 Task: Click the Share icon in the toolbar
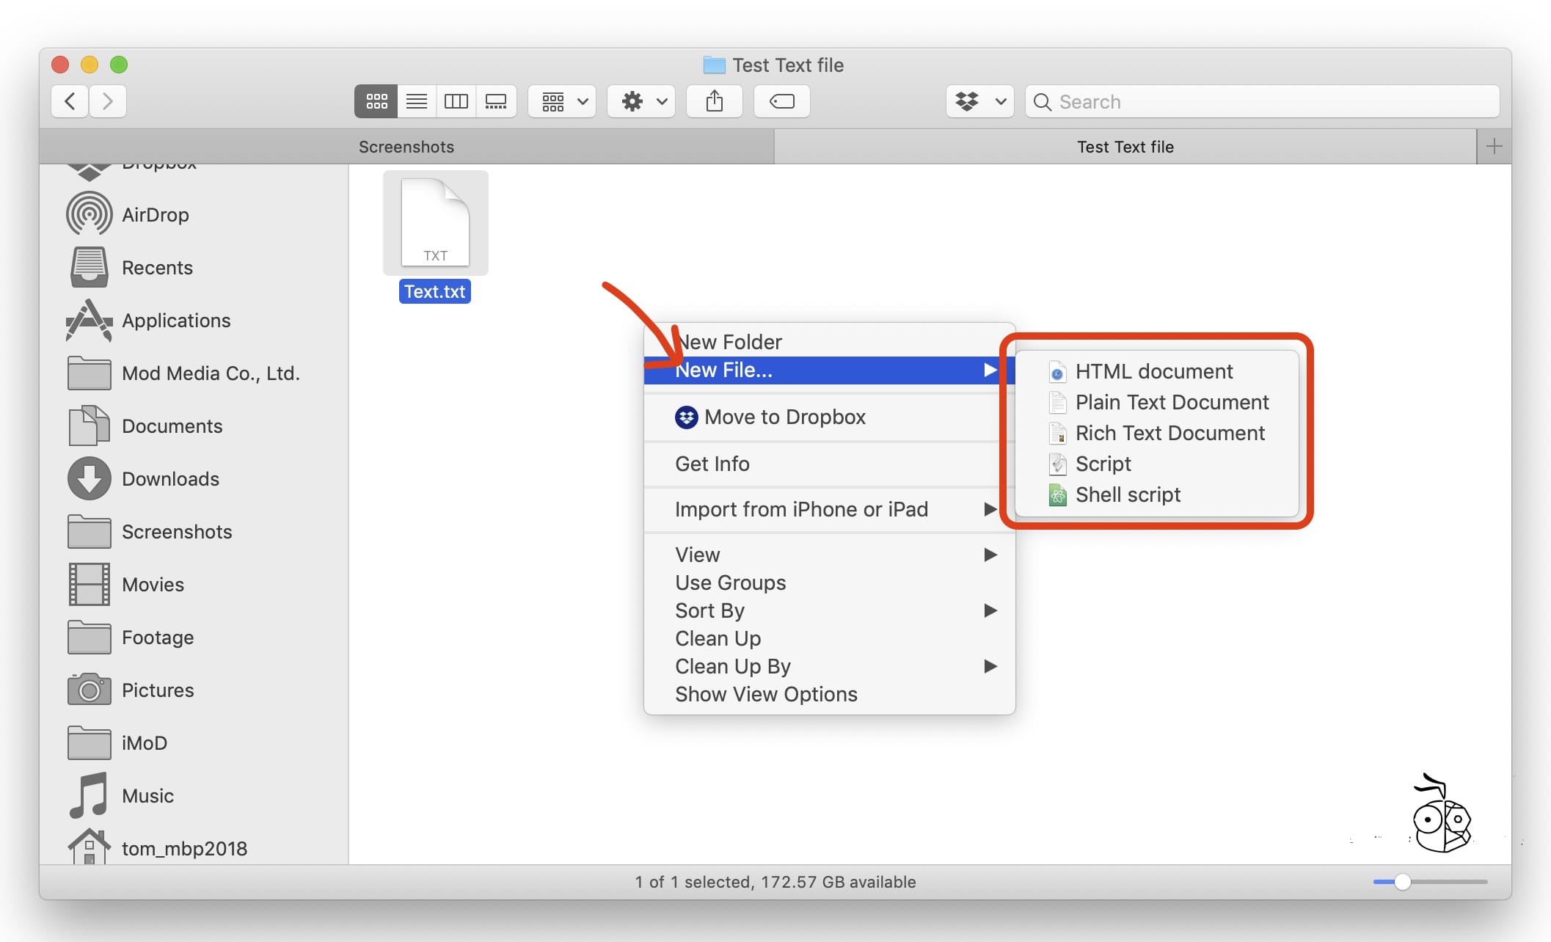pos(715,101)
